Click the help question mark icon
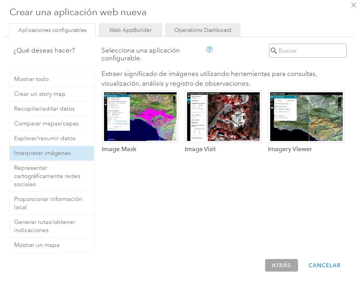358x282 pixels. tap(209, 49)
